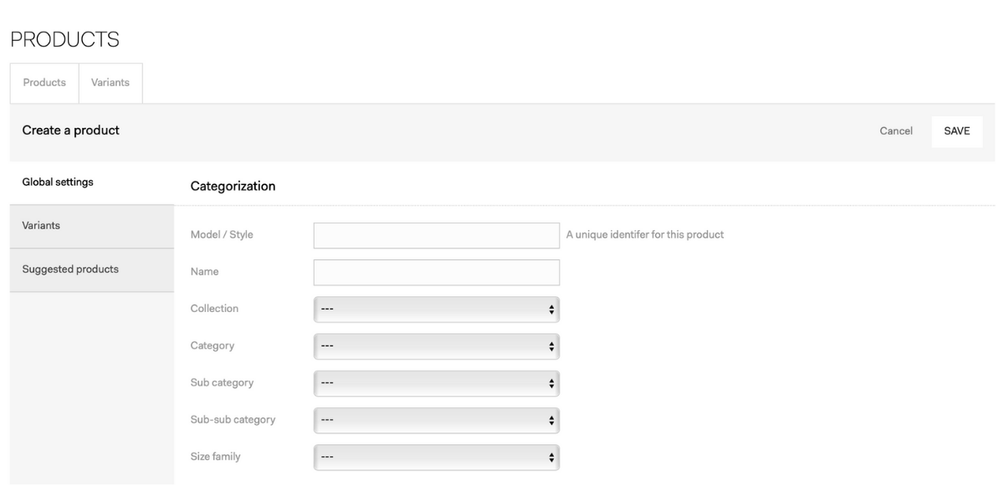Focus the Model / Style input field
The height and width of the screenshot is (502, 1004).
436,235
